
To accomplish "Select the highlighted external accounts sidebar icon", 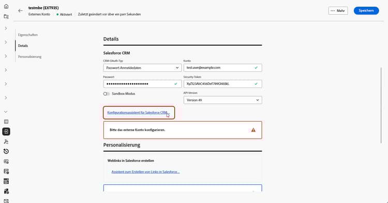I will [x=6, y=132].
